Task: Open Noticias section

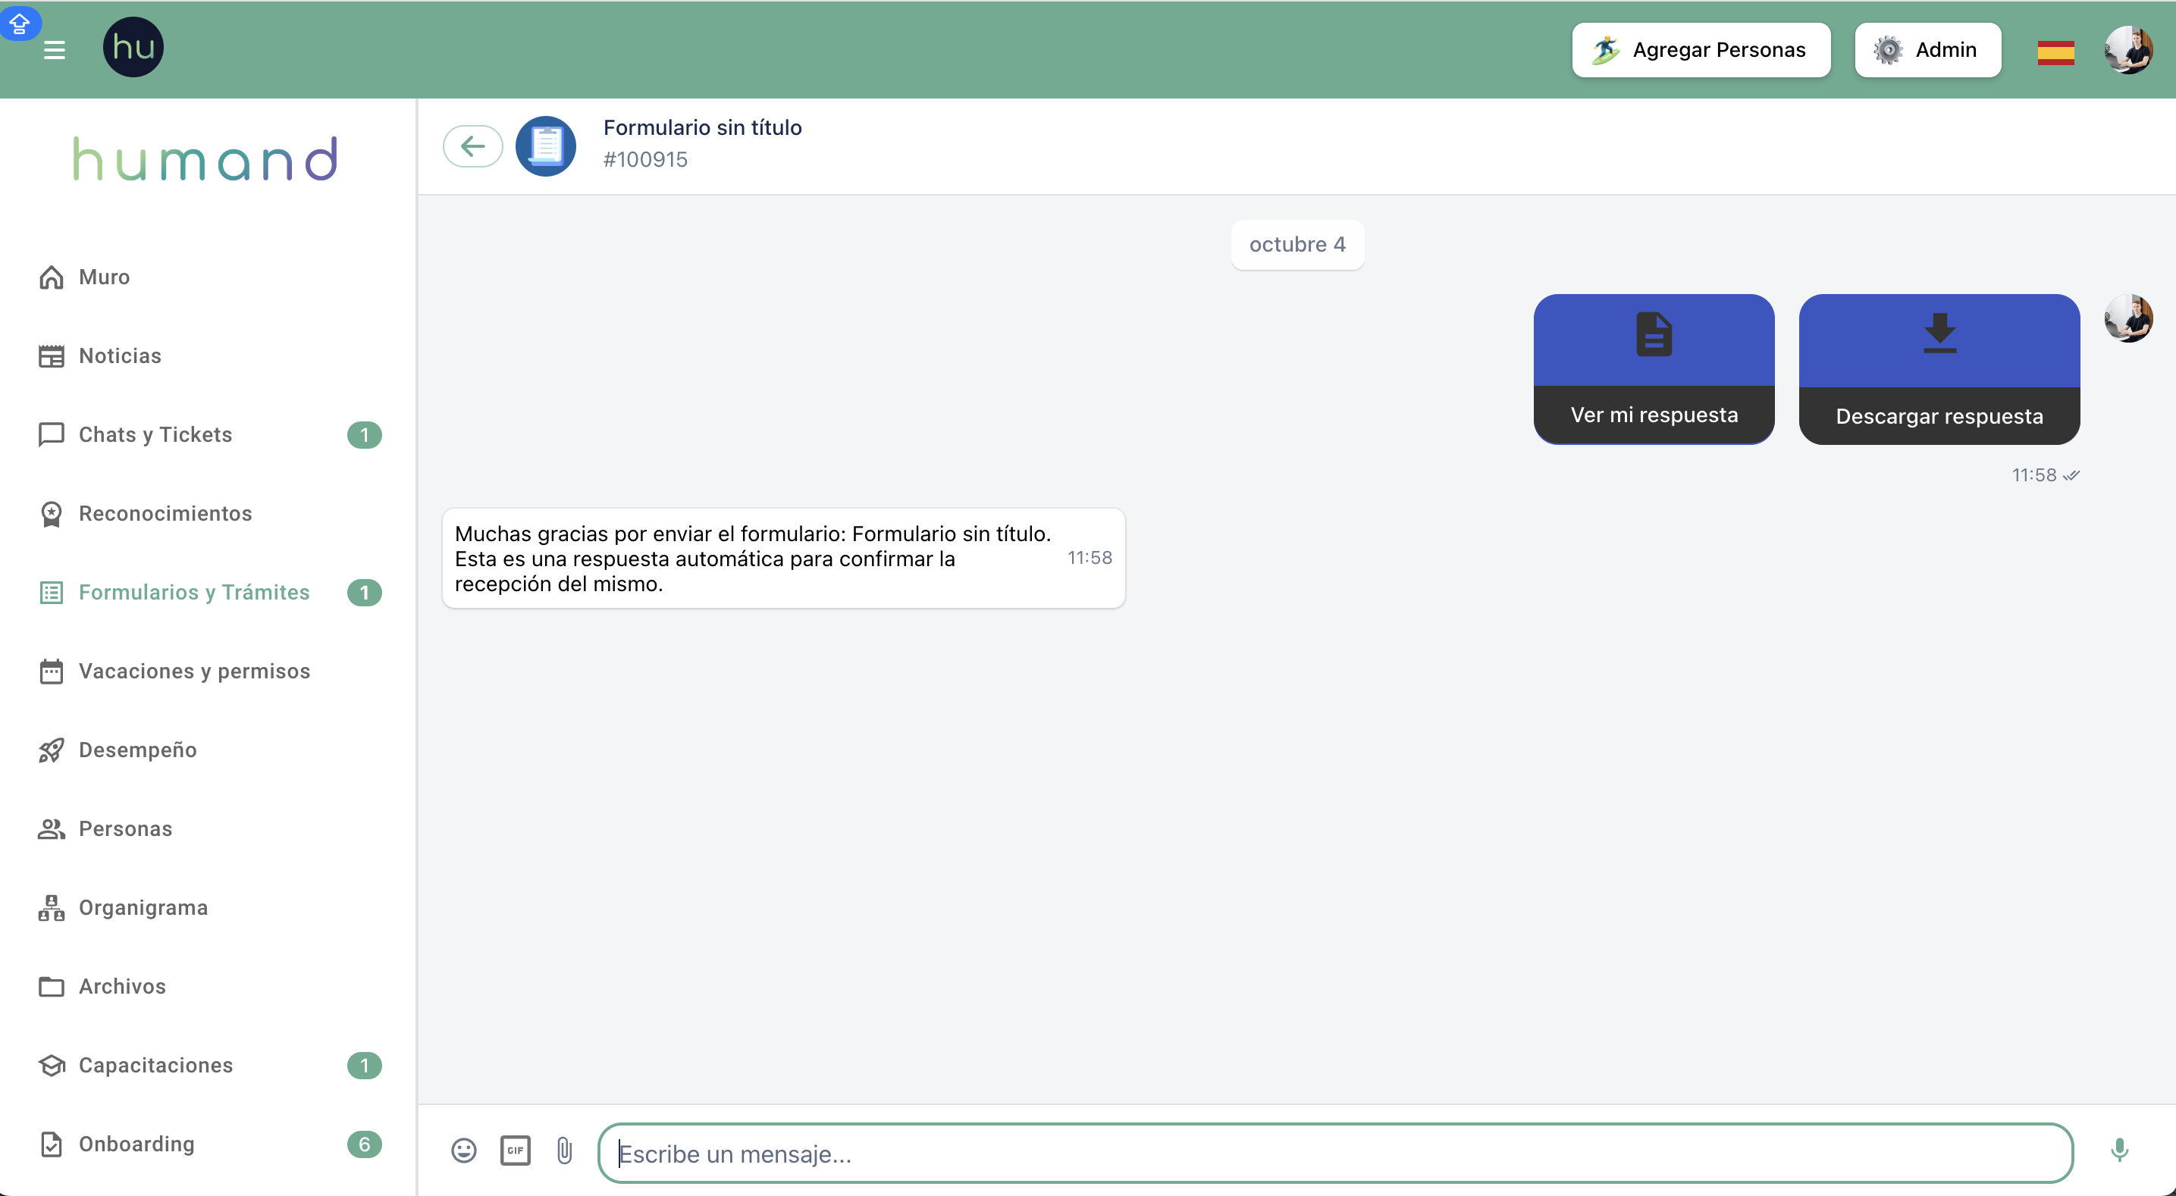Action: click(x=119, y=355)
